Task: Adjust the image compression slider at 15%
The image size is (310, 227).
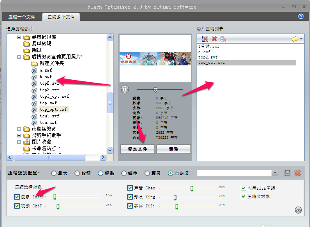Action: point(55,197)
